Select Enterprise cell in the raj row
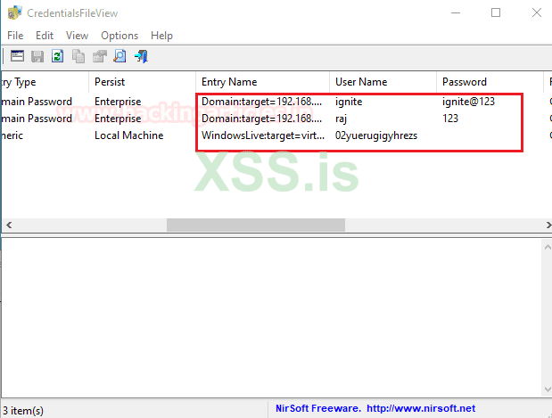The image size is (552, 418). coord(118,119)
